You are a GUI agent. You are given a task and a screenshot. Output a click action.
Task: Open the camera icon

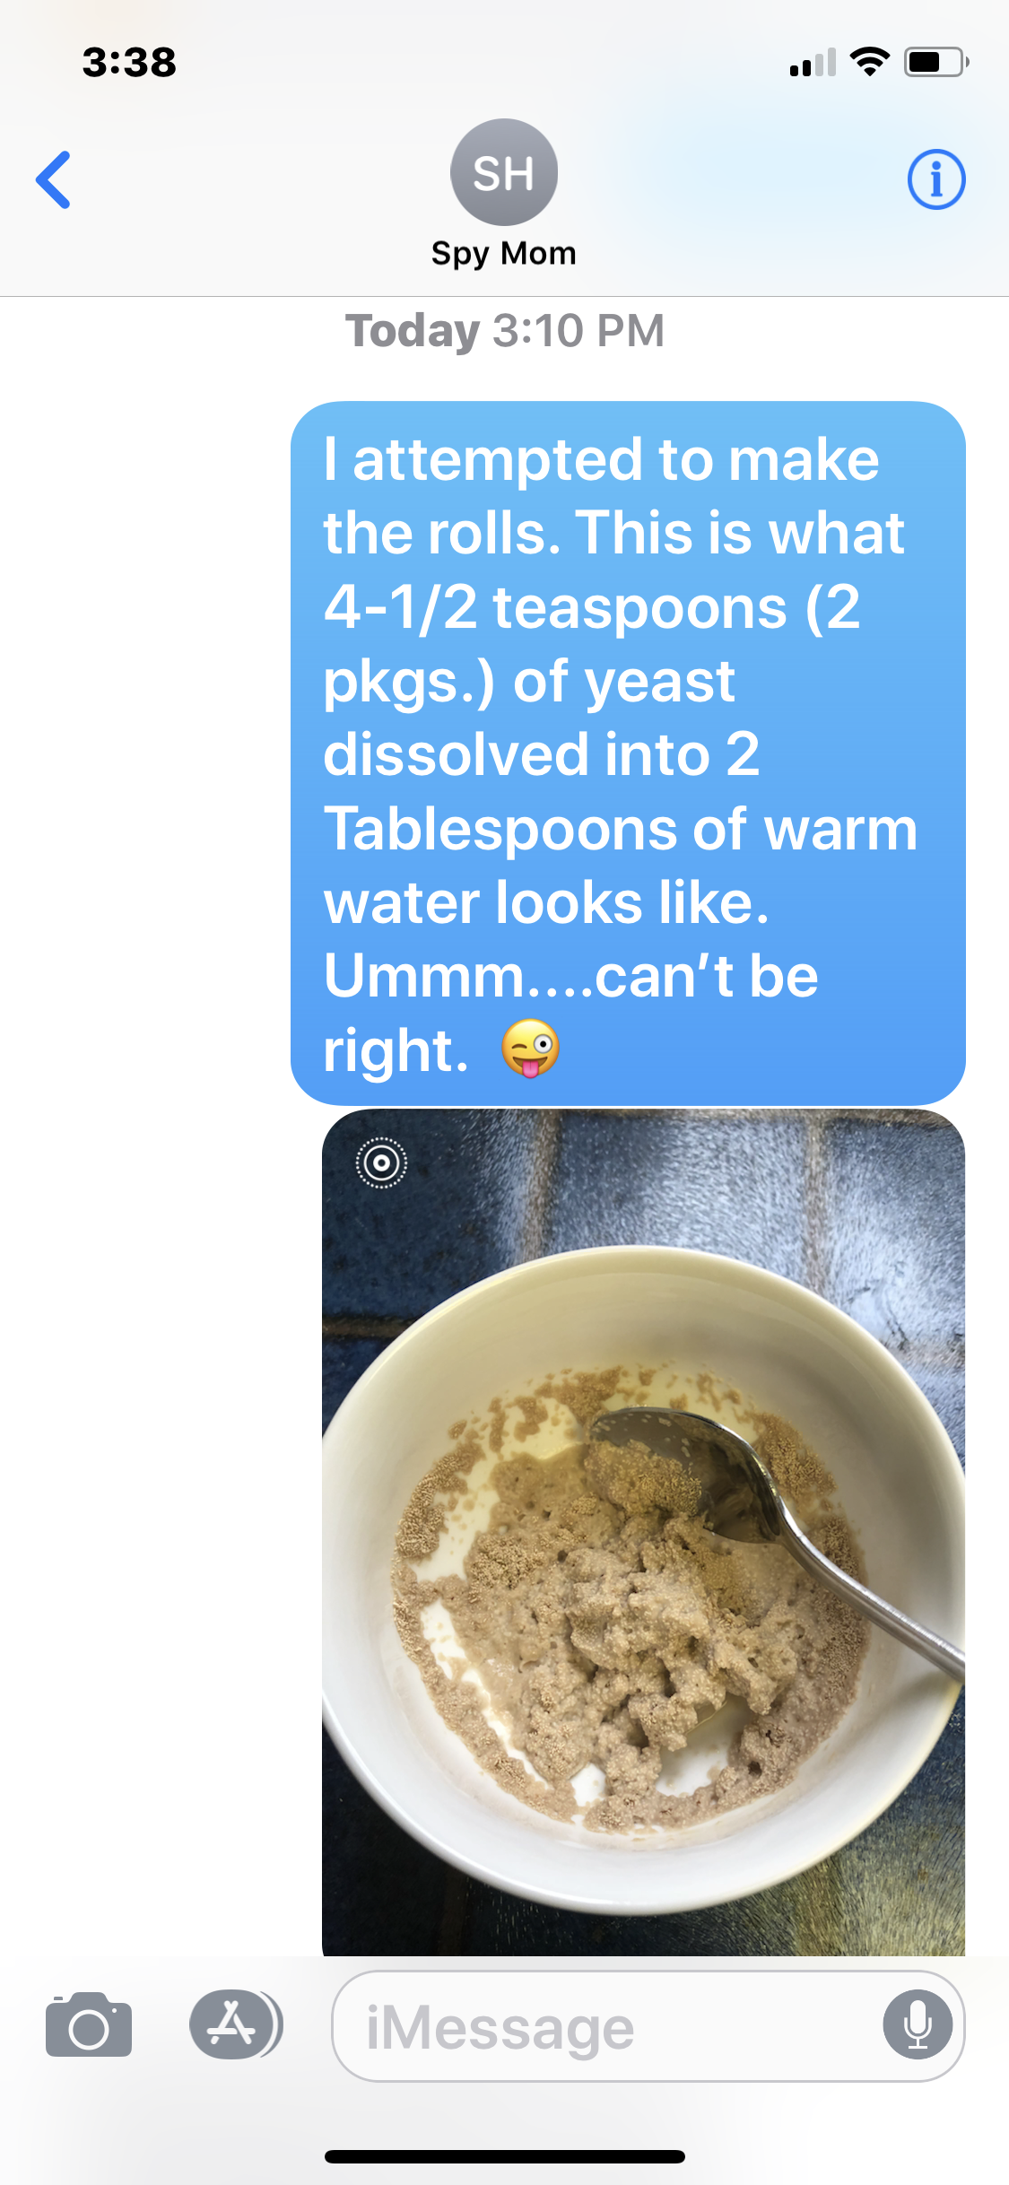click(x=89, y=2025)
